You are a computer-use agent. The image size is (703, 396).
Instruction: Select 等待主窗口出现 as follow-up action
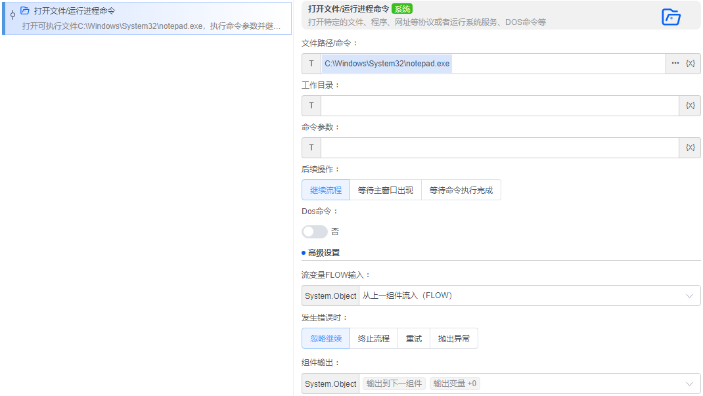[385, 189]
